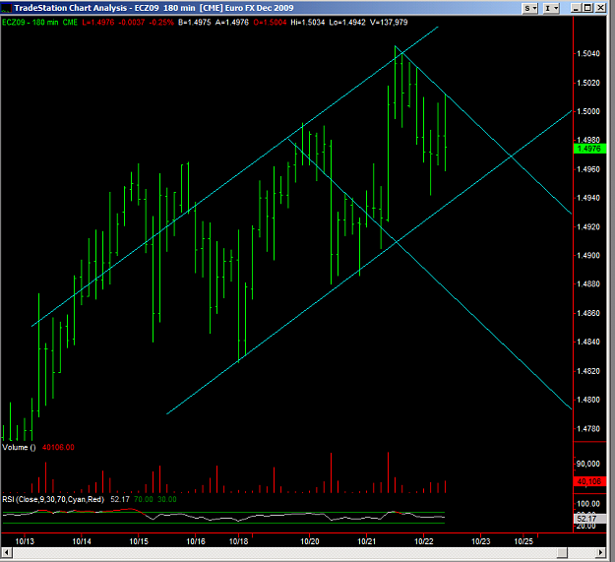Click the 10/20 date label
615x562 pixels.
(x=310, y=541)
